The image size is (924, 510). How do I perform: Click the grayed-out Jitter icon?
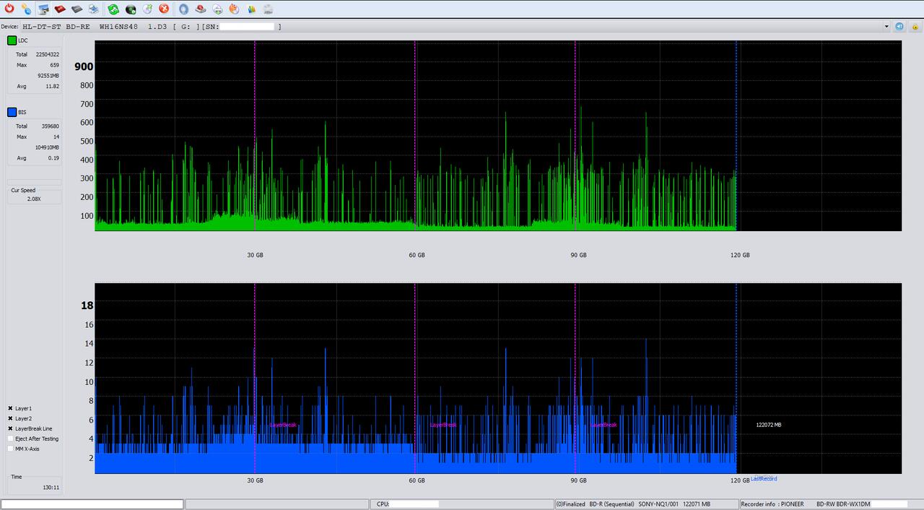pos(268,9)
